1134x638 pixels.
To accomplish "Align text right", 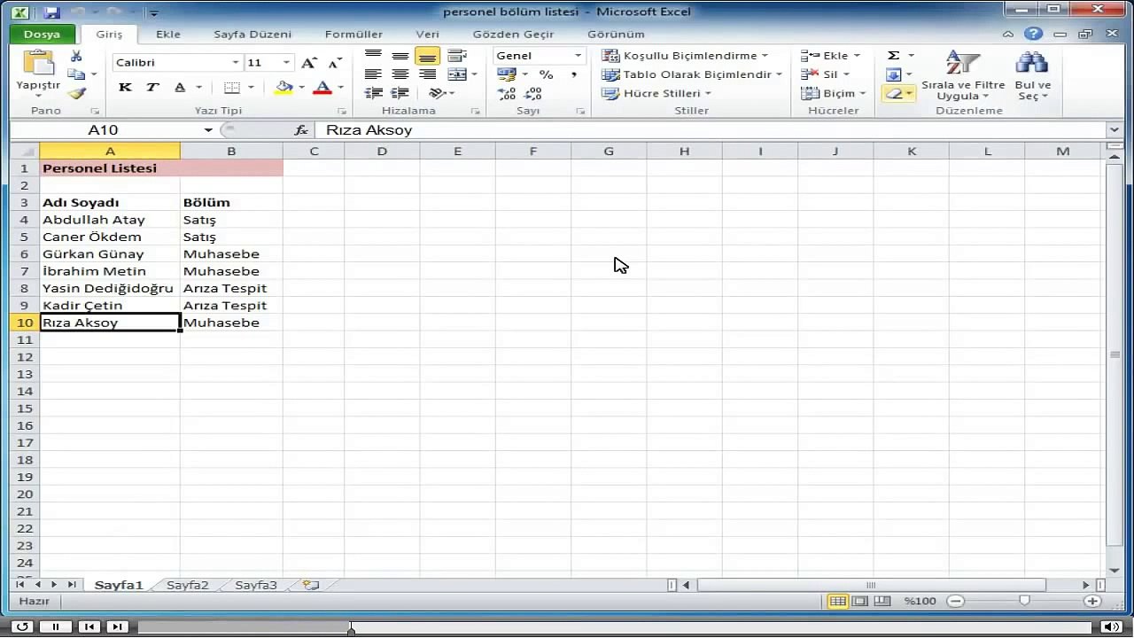I will click(x=427, y=74).
